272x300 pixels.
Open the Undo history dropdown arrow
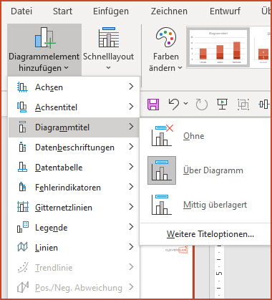[186, 104]
